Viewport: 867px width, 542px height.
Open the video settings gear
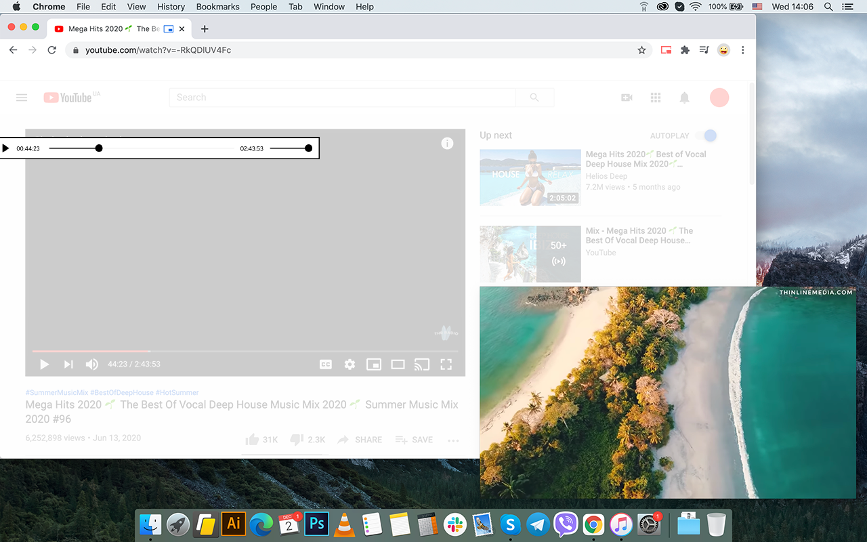coord(350,364)
